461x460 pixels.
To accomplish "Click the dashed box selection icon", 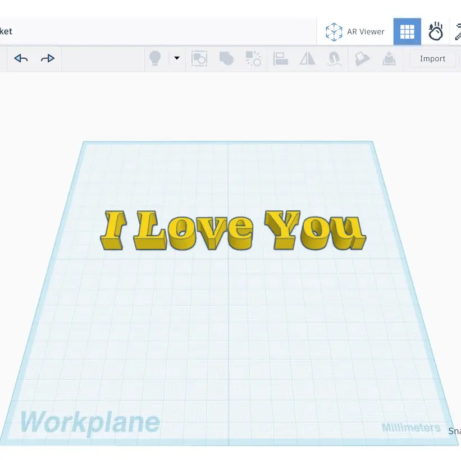I will point(199,58).
